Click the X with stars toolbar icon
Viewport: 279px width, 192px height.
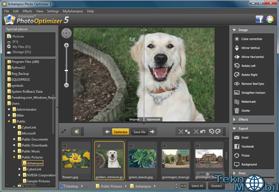[x=184, y=132]
